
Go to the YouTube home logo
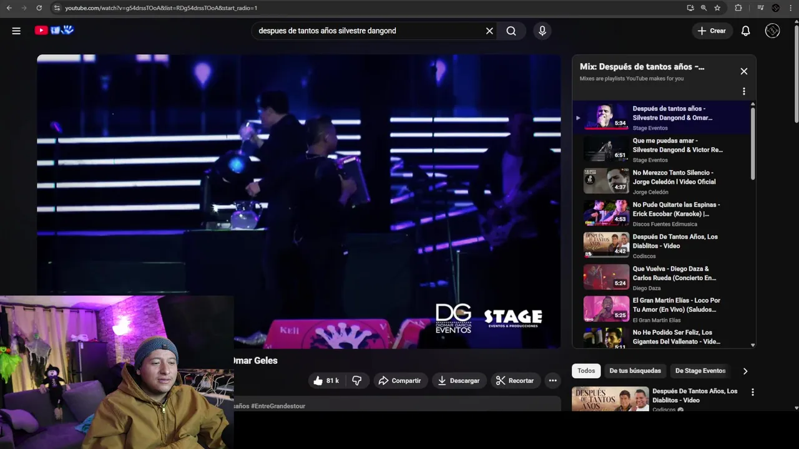(54, 30)
